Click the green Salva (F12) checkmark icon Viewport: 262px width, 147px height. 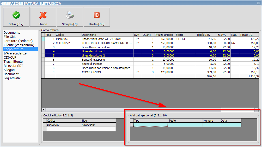point(16,15)
